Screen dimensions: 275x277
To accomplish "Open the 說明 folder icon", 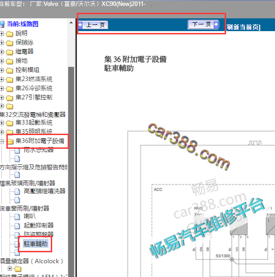I will coord(10,33).
